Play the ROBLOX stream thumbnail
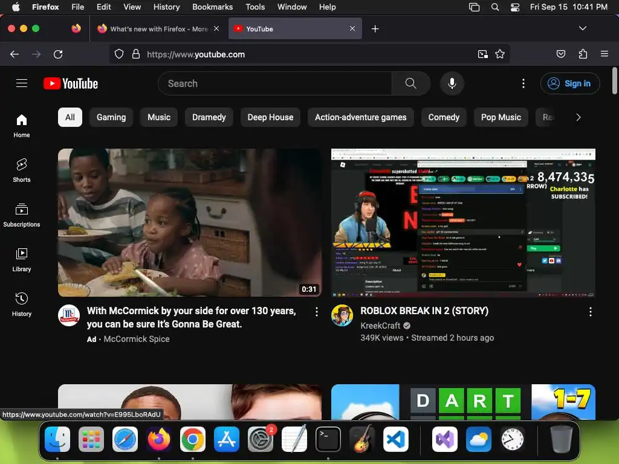The width and height of the screenshot is (619, 464). 463,222
